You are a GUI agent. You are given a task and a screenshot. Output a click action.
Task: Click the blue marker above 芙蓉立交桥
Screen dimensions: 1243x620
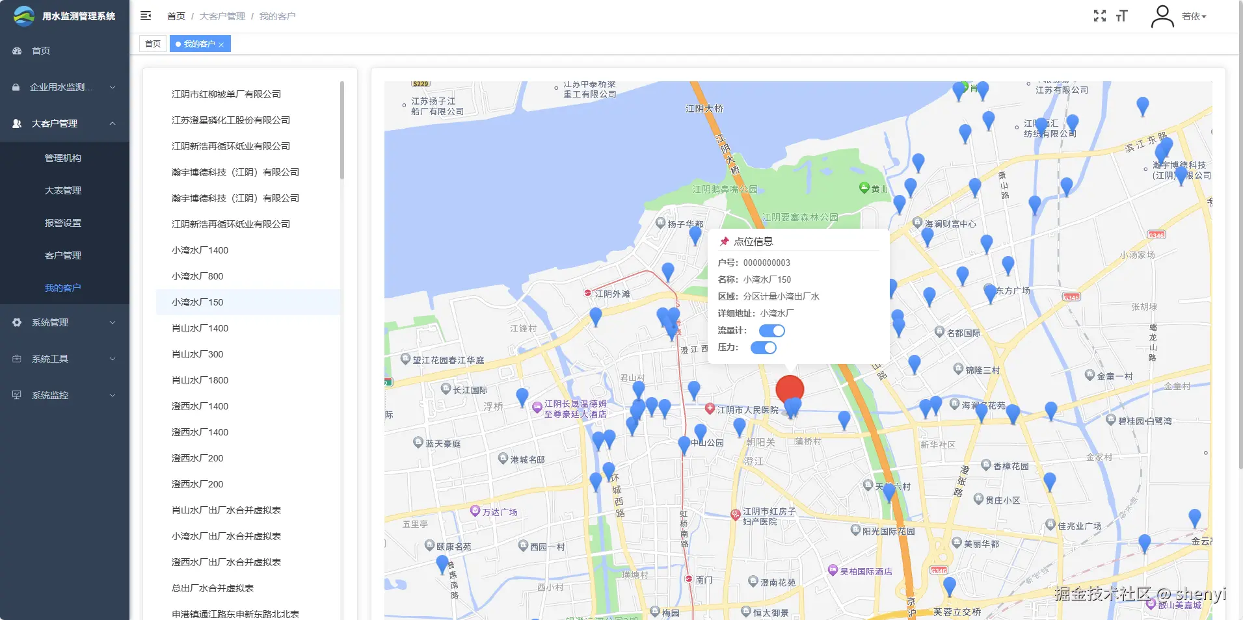tap(950, 586)
